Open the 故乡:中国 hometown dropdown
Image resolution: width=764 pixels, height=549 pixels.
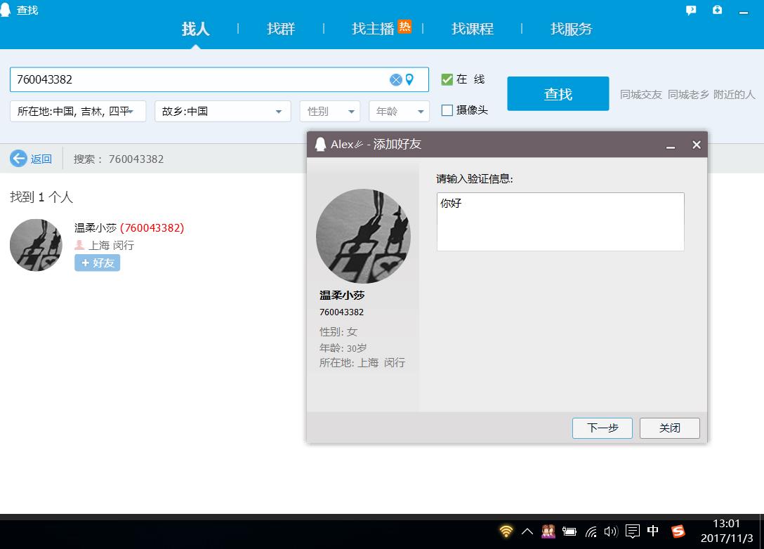[x=223, y=111]
